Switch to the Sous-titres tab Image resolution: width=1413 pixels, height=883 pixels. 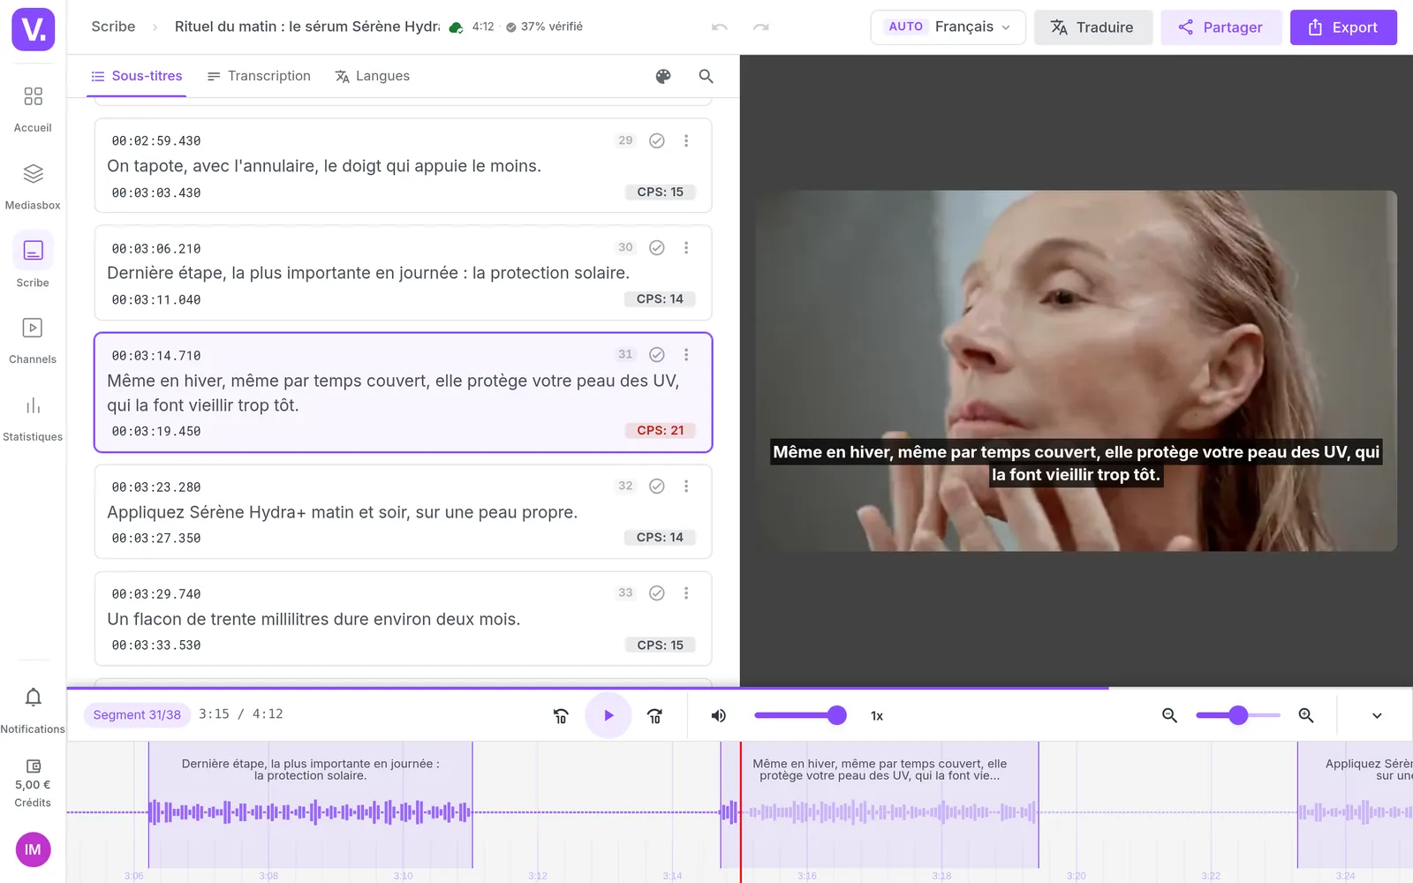[137, 76]
